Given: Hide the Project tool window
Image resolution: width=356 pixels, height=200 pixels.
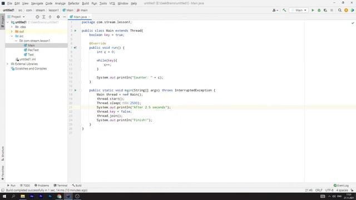Looking at the screenshot, I should coord(65,17).
